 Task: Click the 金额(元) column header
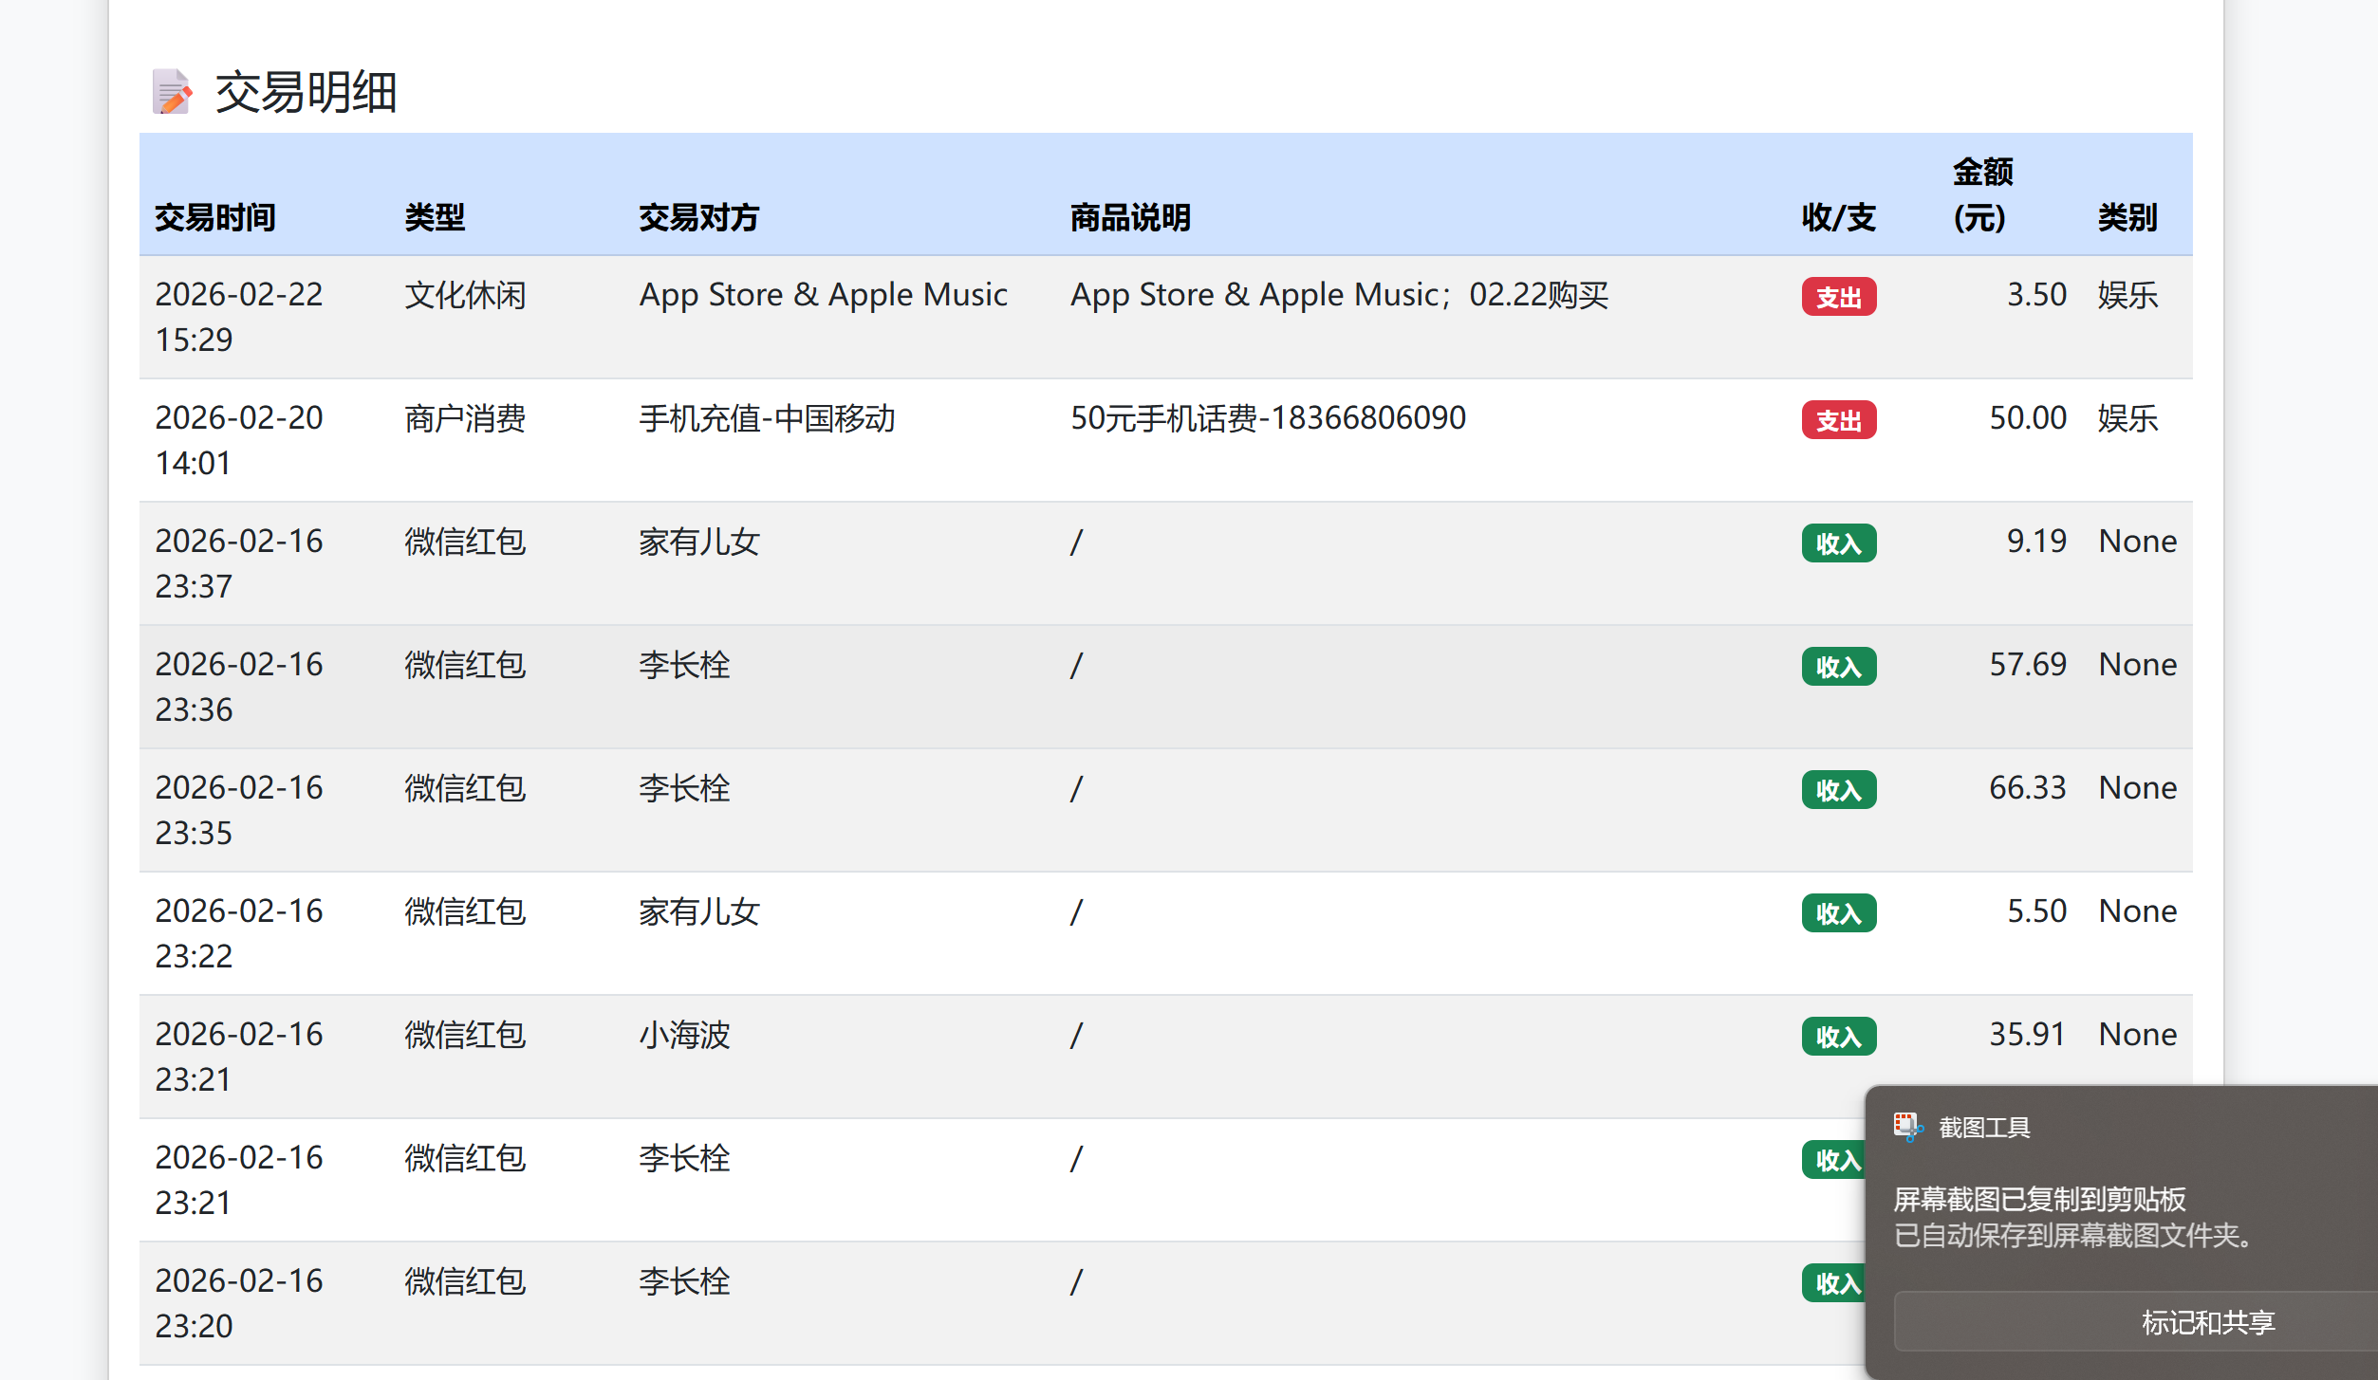(1981, 194)
